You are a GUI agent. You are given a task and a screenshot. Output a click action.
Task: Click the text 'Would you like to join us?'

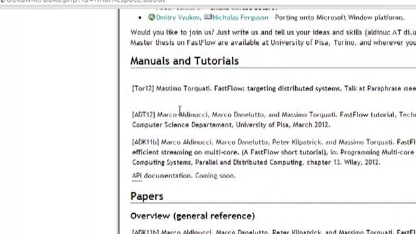coord(172,32)
